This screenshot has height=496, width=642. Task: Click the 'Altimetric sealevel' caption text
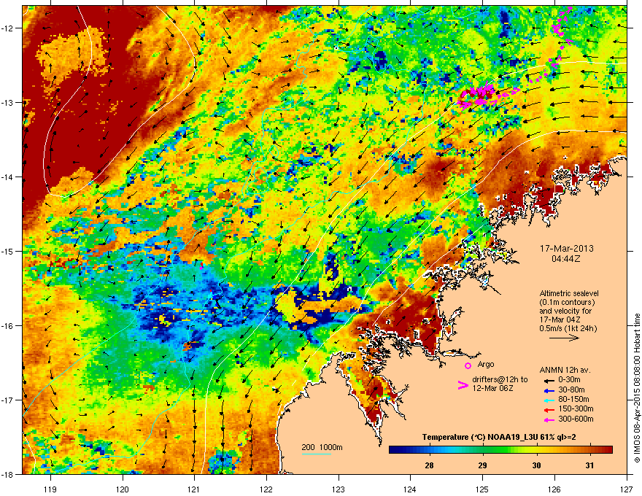point(569,293)
